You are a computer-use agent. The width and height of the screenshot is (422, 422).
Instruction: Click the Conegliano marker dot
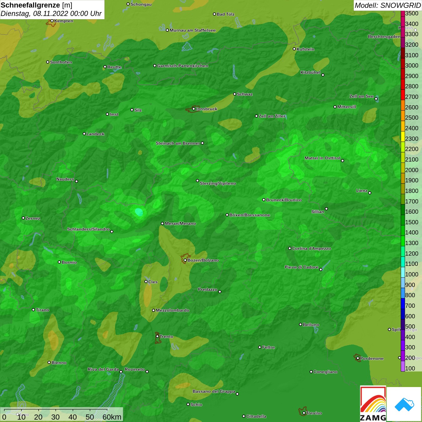(x=311, y=372)
